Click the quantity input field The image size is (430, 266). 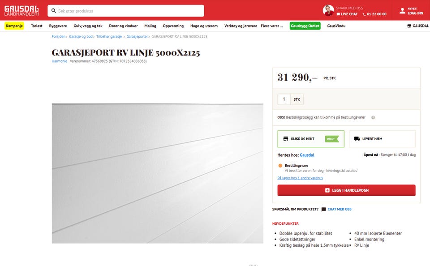pos(284,99)
